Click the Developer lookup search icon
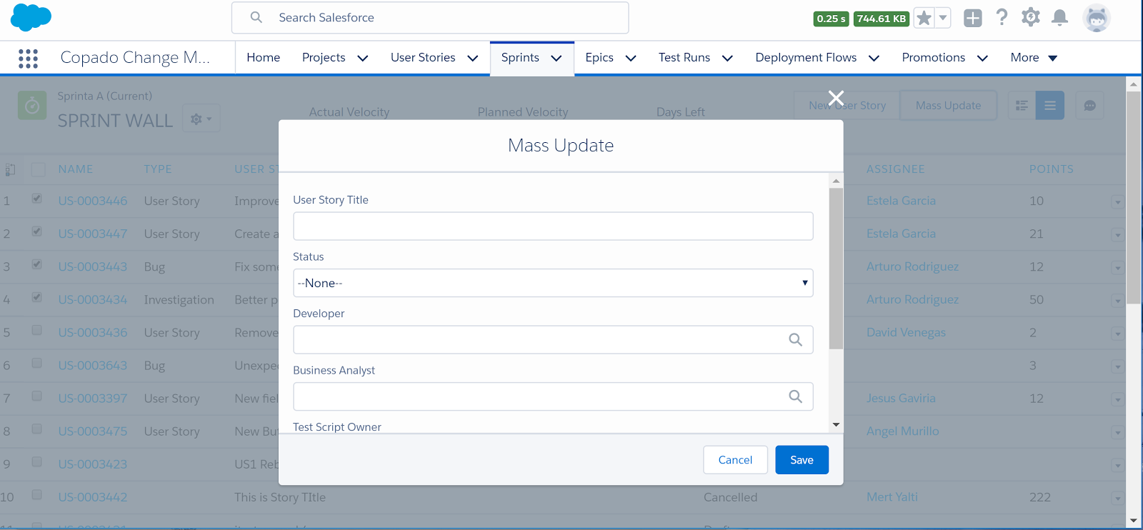 (795, 340)
